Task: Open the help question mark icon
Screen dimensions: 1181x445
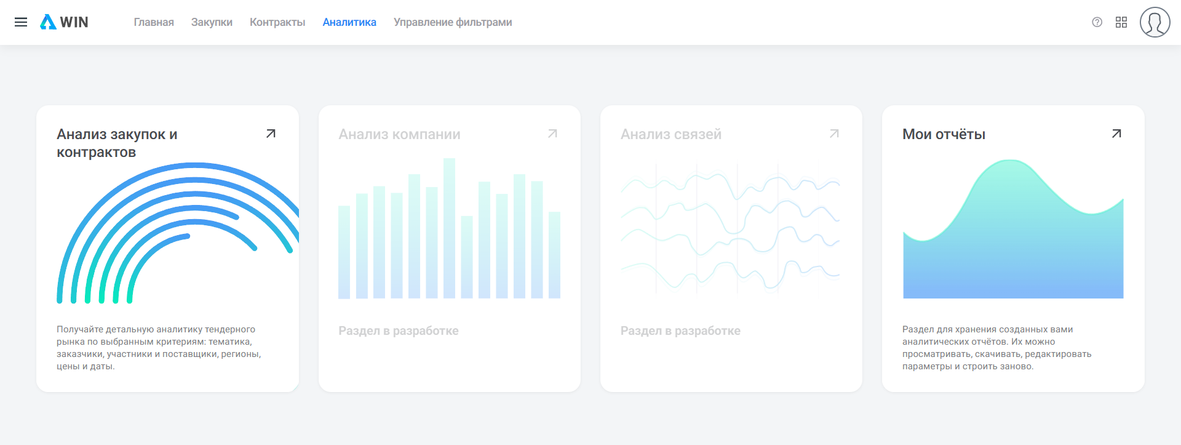Action: pyautogui.click(x=1097, y=22)
